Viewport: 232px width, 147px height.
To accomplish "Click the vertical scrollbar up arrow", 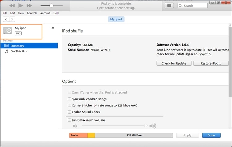I will pos(230,25).
